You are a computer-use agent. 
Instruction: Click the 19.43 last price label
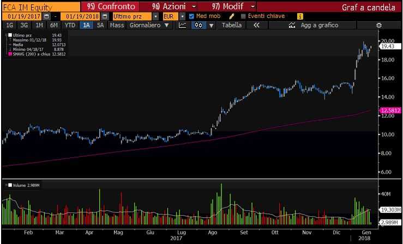(390, 46)
